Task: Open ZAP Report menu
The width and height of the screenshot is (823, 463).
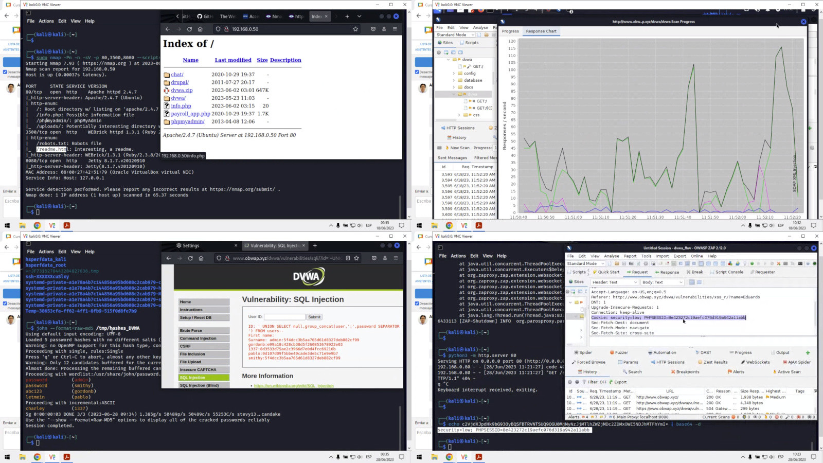Action: point(630,256)
